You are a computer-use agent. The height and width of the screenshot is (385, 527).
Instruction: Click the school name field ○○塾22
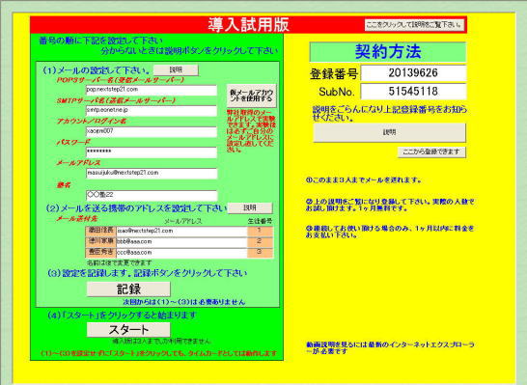pyautogui.click(x=152, y=195)
